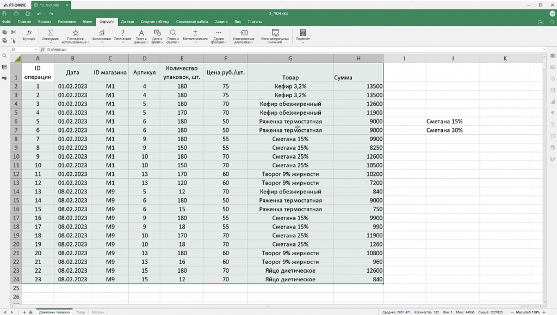Open the Окно контрольных значений watch window
Viewport: 557px width, 315px height.
pos(275,36)
